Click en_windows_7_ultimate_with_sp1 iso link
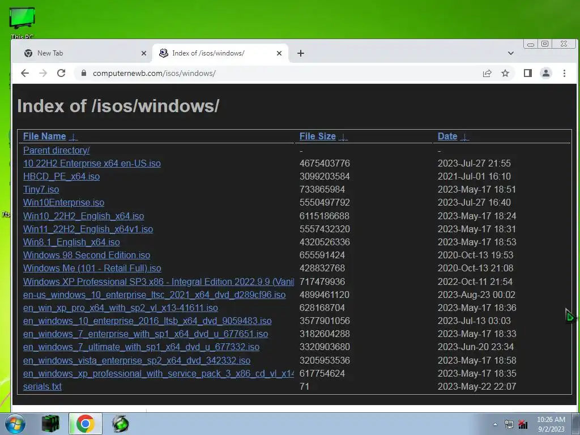Screen dimensions: 580x435 point(141,347)
